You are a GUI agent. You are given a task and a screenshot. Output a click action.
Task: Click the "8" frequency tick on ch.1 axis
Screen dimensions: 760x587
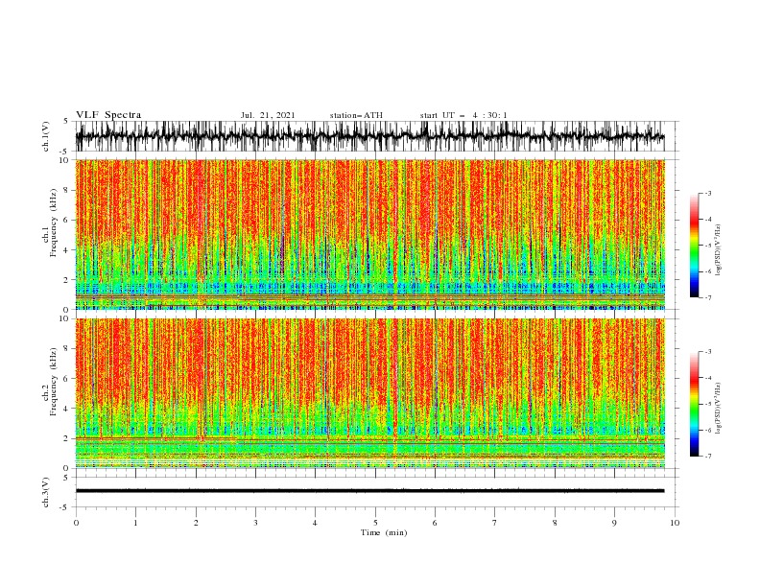pos(68,190)
